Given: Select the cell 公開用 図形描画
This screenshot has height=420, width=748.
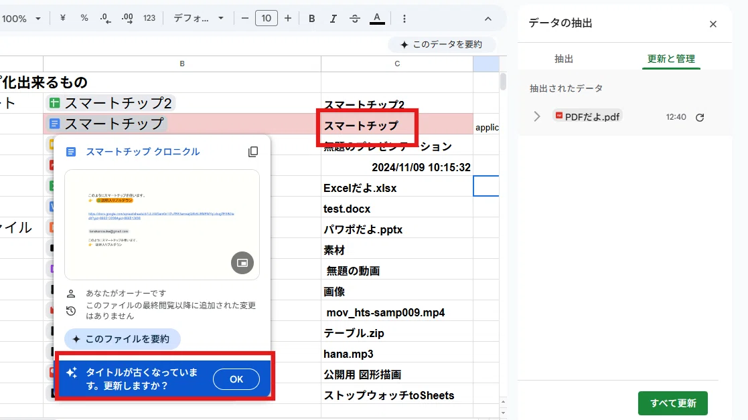Looking at the screenshot, I should tap(397, 375).
